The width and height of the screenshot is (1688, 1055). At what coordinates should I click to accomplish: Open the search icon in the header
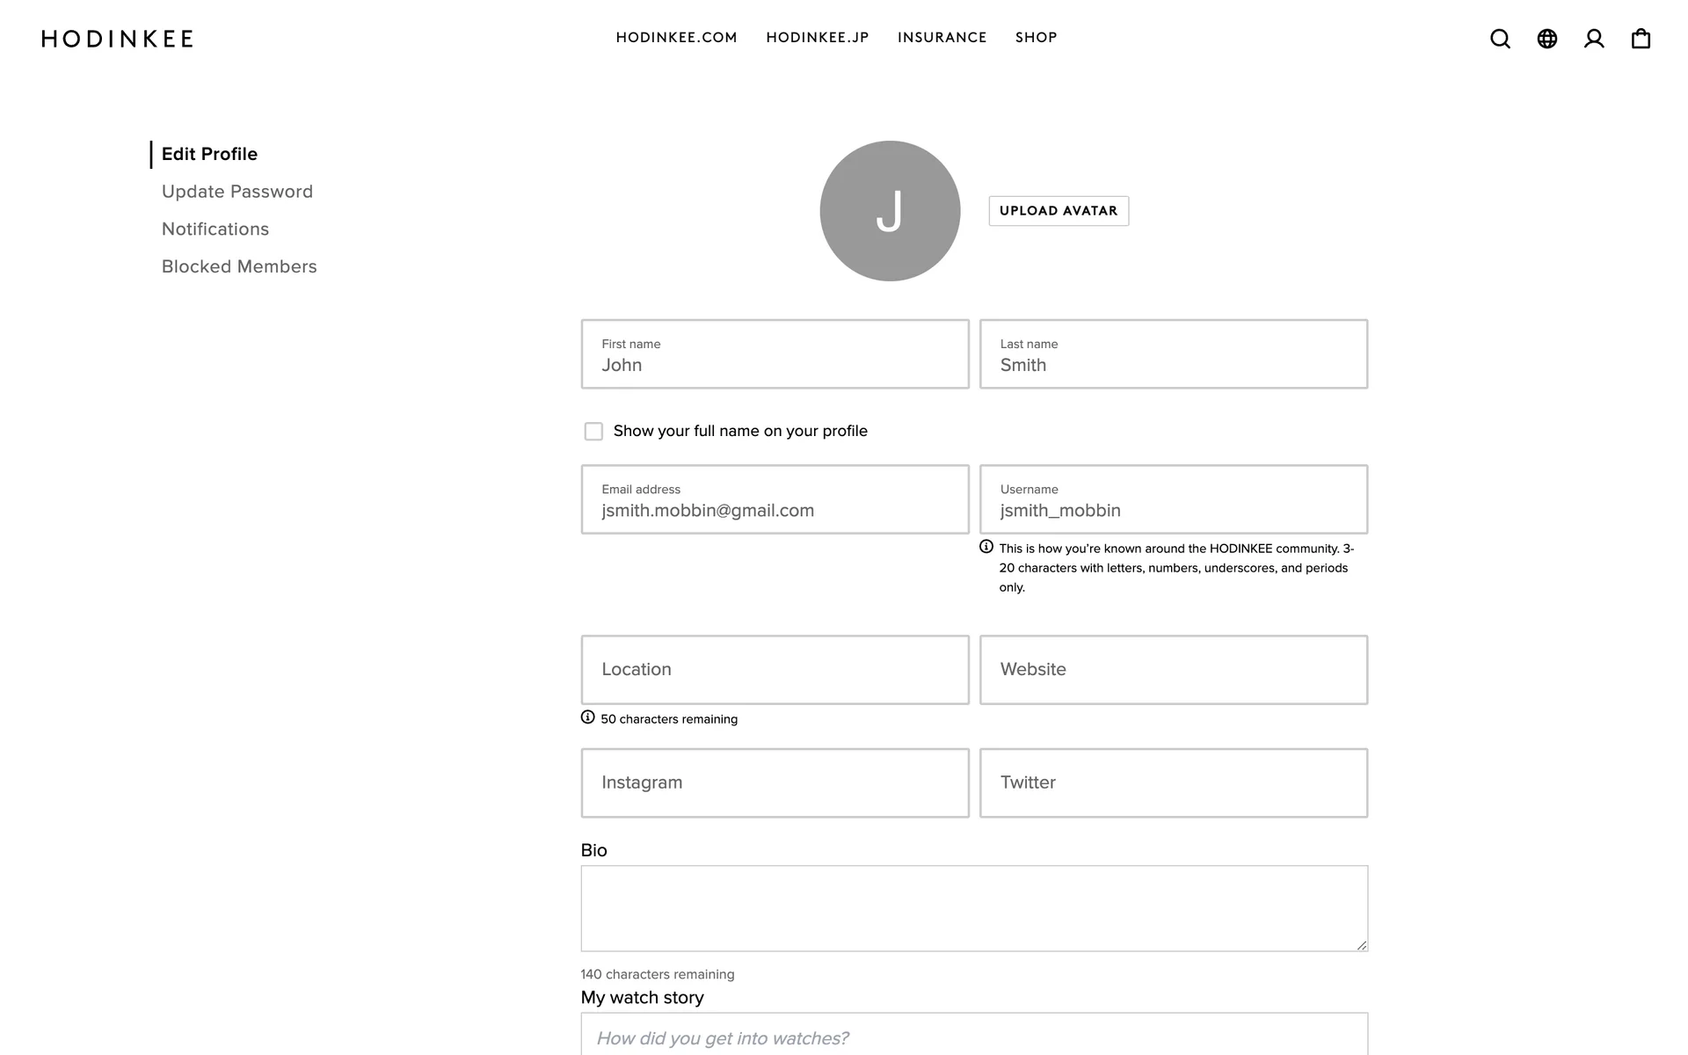point(1500,39)
